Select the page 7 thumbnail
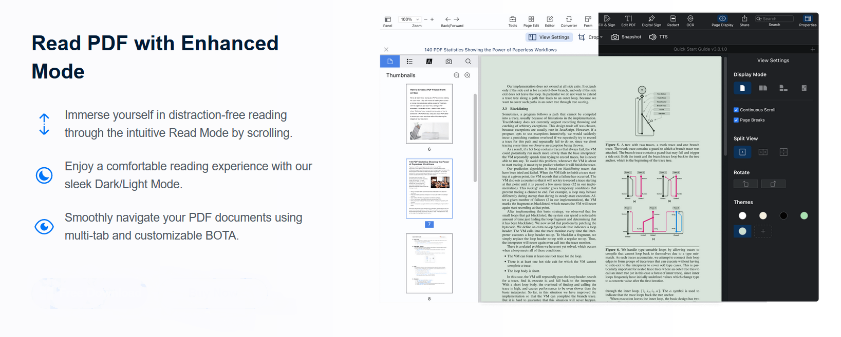Screen dimensions: 841x337 [x=429, y=188]
